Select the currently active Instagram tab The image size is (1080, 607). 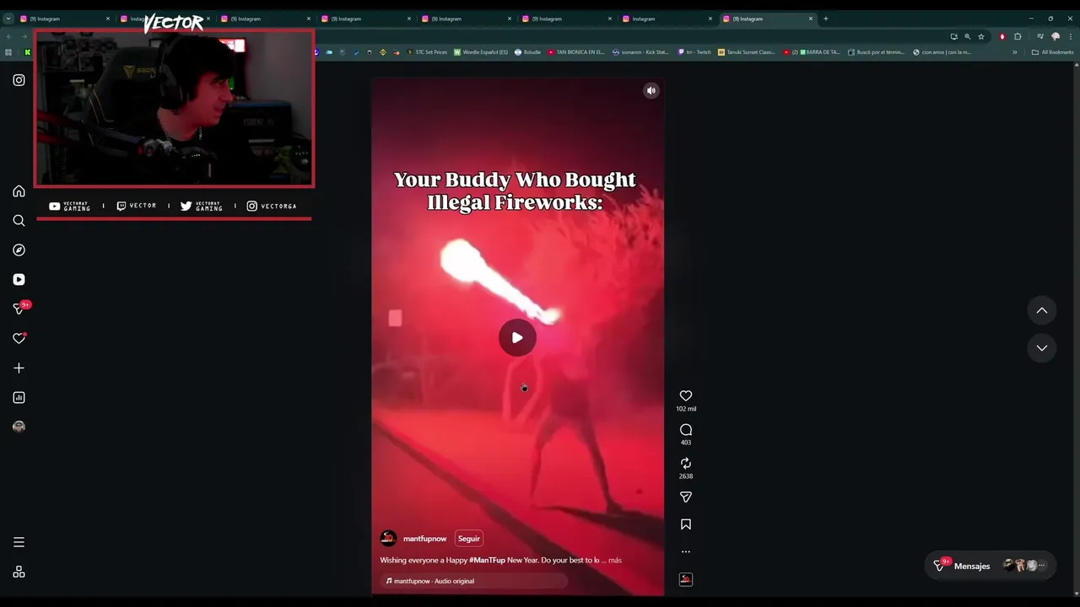[767, 19]
